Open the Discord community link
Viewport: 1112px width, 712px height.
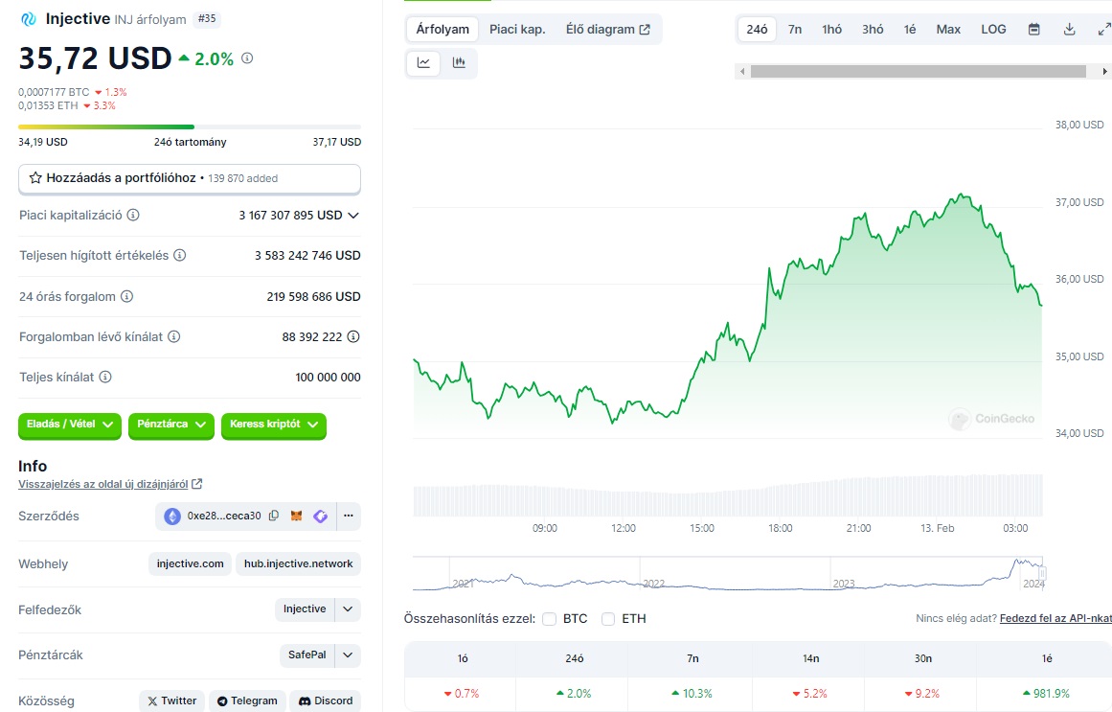pos(326,701)
